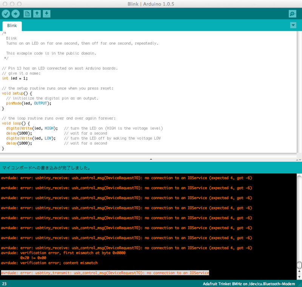Click the 'This example code is in the public domain' comment
The height and width of the screenshot is (287, 302).
tap(51, 53)
